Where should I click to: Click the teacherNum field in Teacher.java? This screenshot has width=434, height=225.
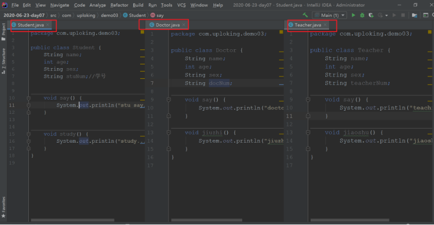(369, 83)
